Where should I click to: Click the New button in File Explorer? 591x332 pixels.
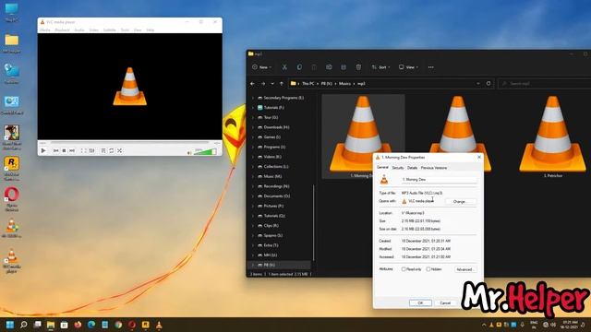coord(261,67)
